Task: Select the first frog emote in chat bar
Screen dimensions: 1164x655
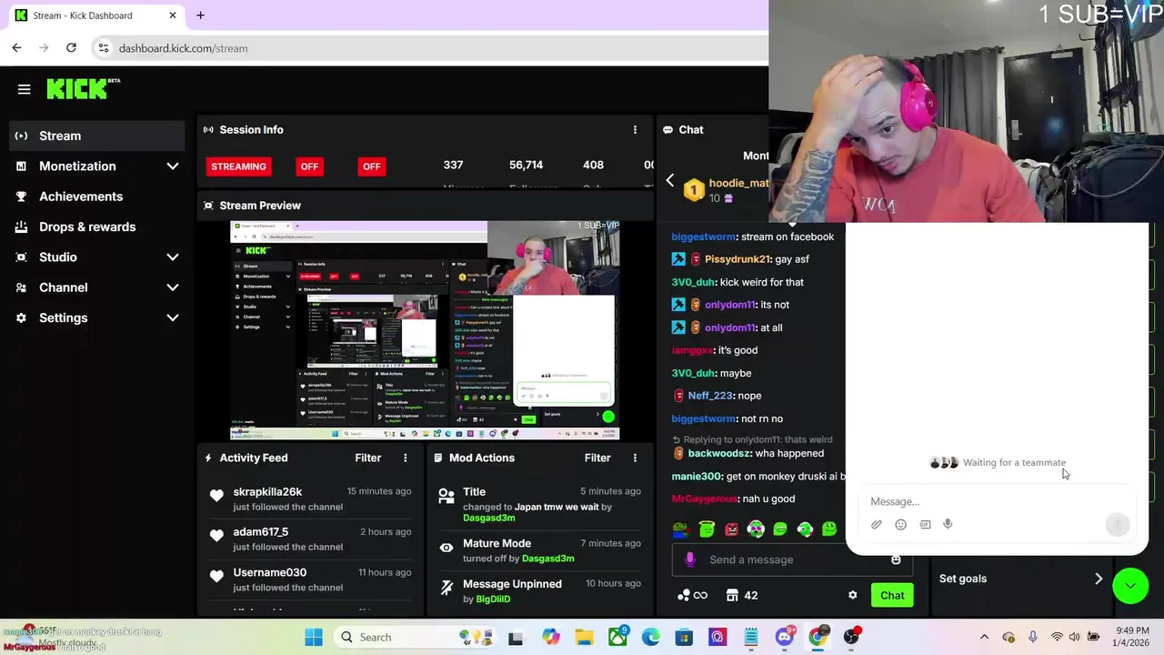Action: pyautogui.click(x=682, y=529)
